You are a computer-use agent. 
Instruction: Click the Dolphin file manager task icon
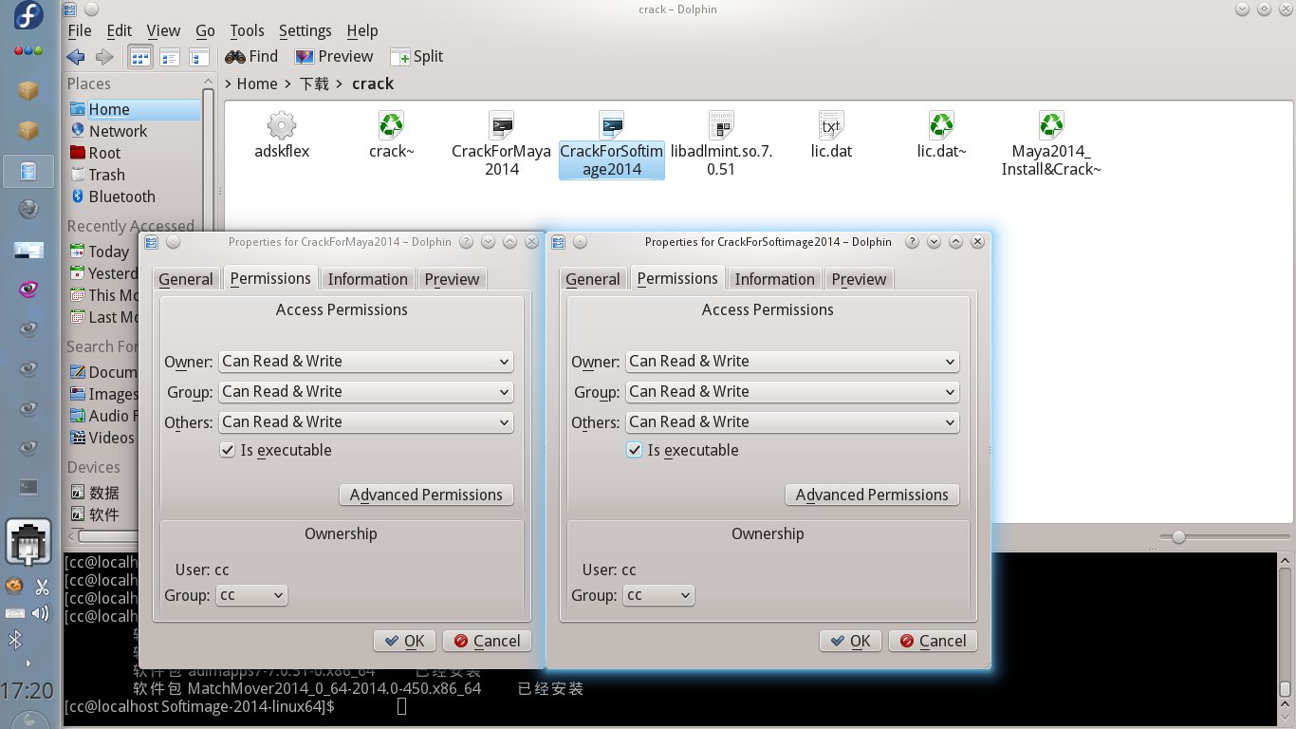(28, 172)
